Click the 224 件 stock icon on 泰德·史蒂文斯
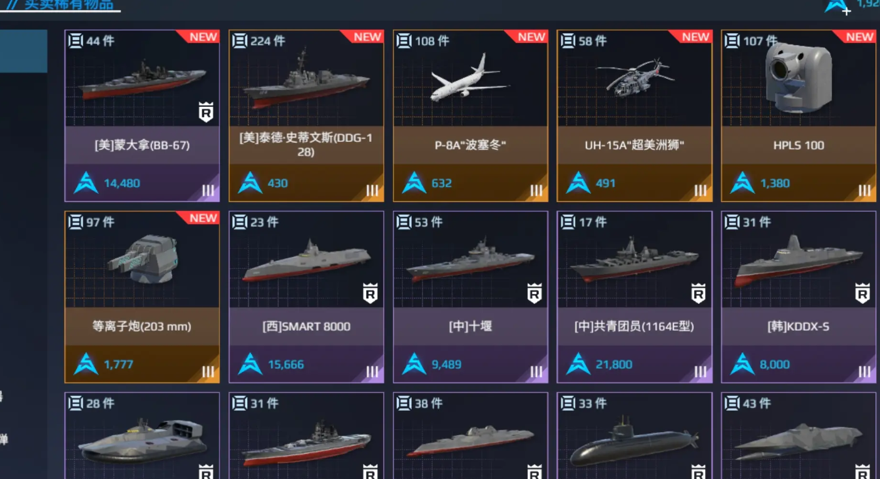 [x=240, y=41]
